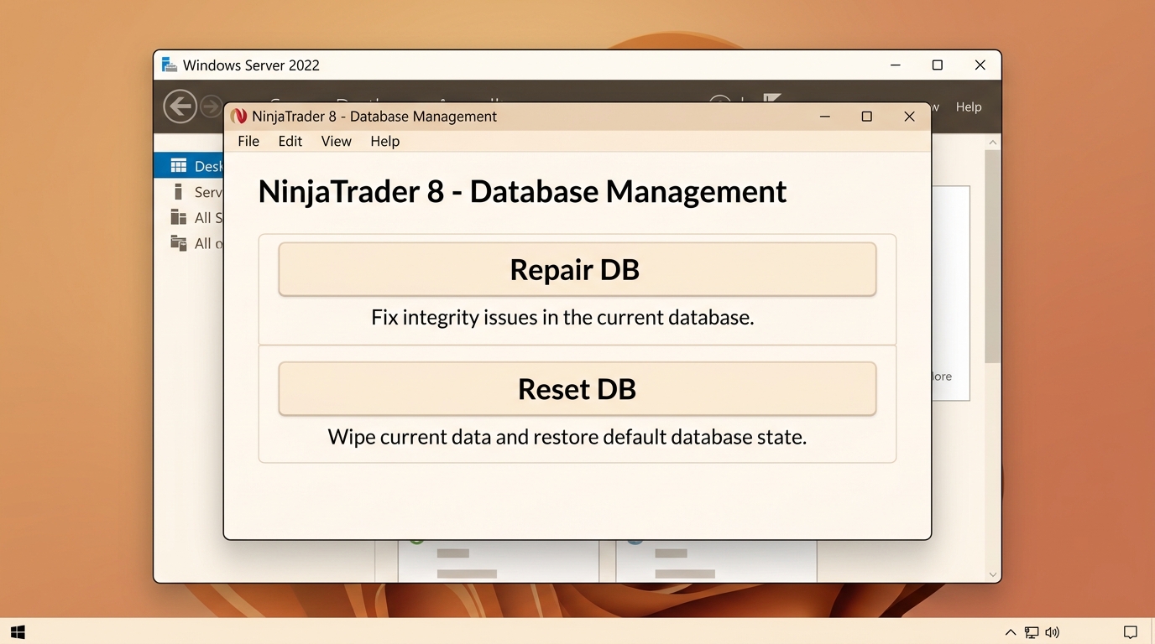Select the file services sidebar icon
Image resolution: width=1155 pixels, height=644 pixels.
click(178, 243)
